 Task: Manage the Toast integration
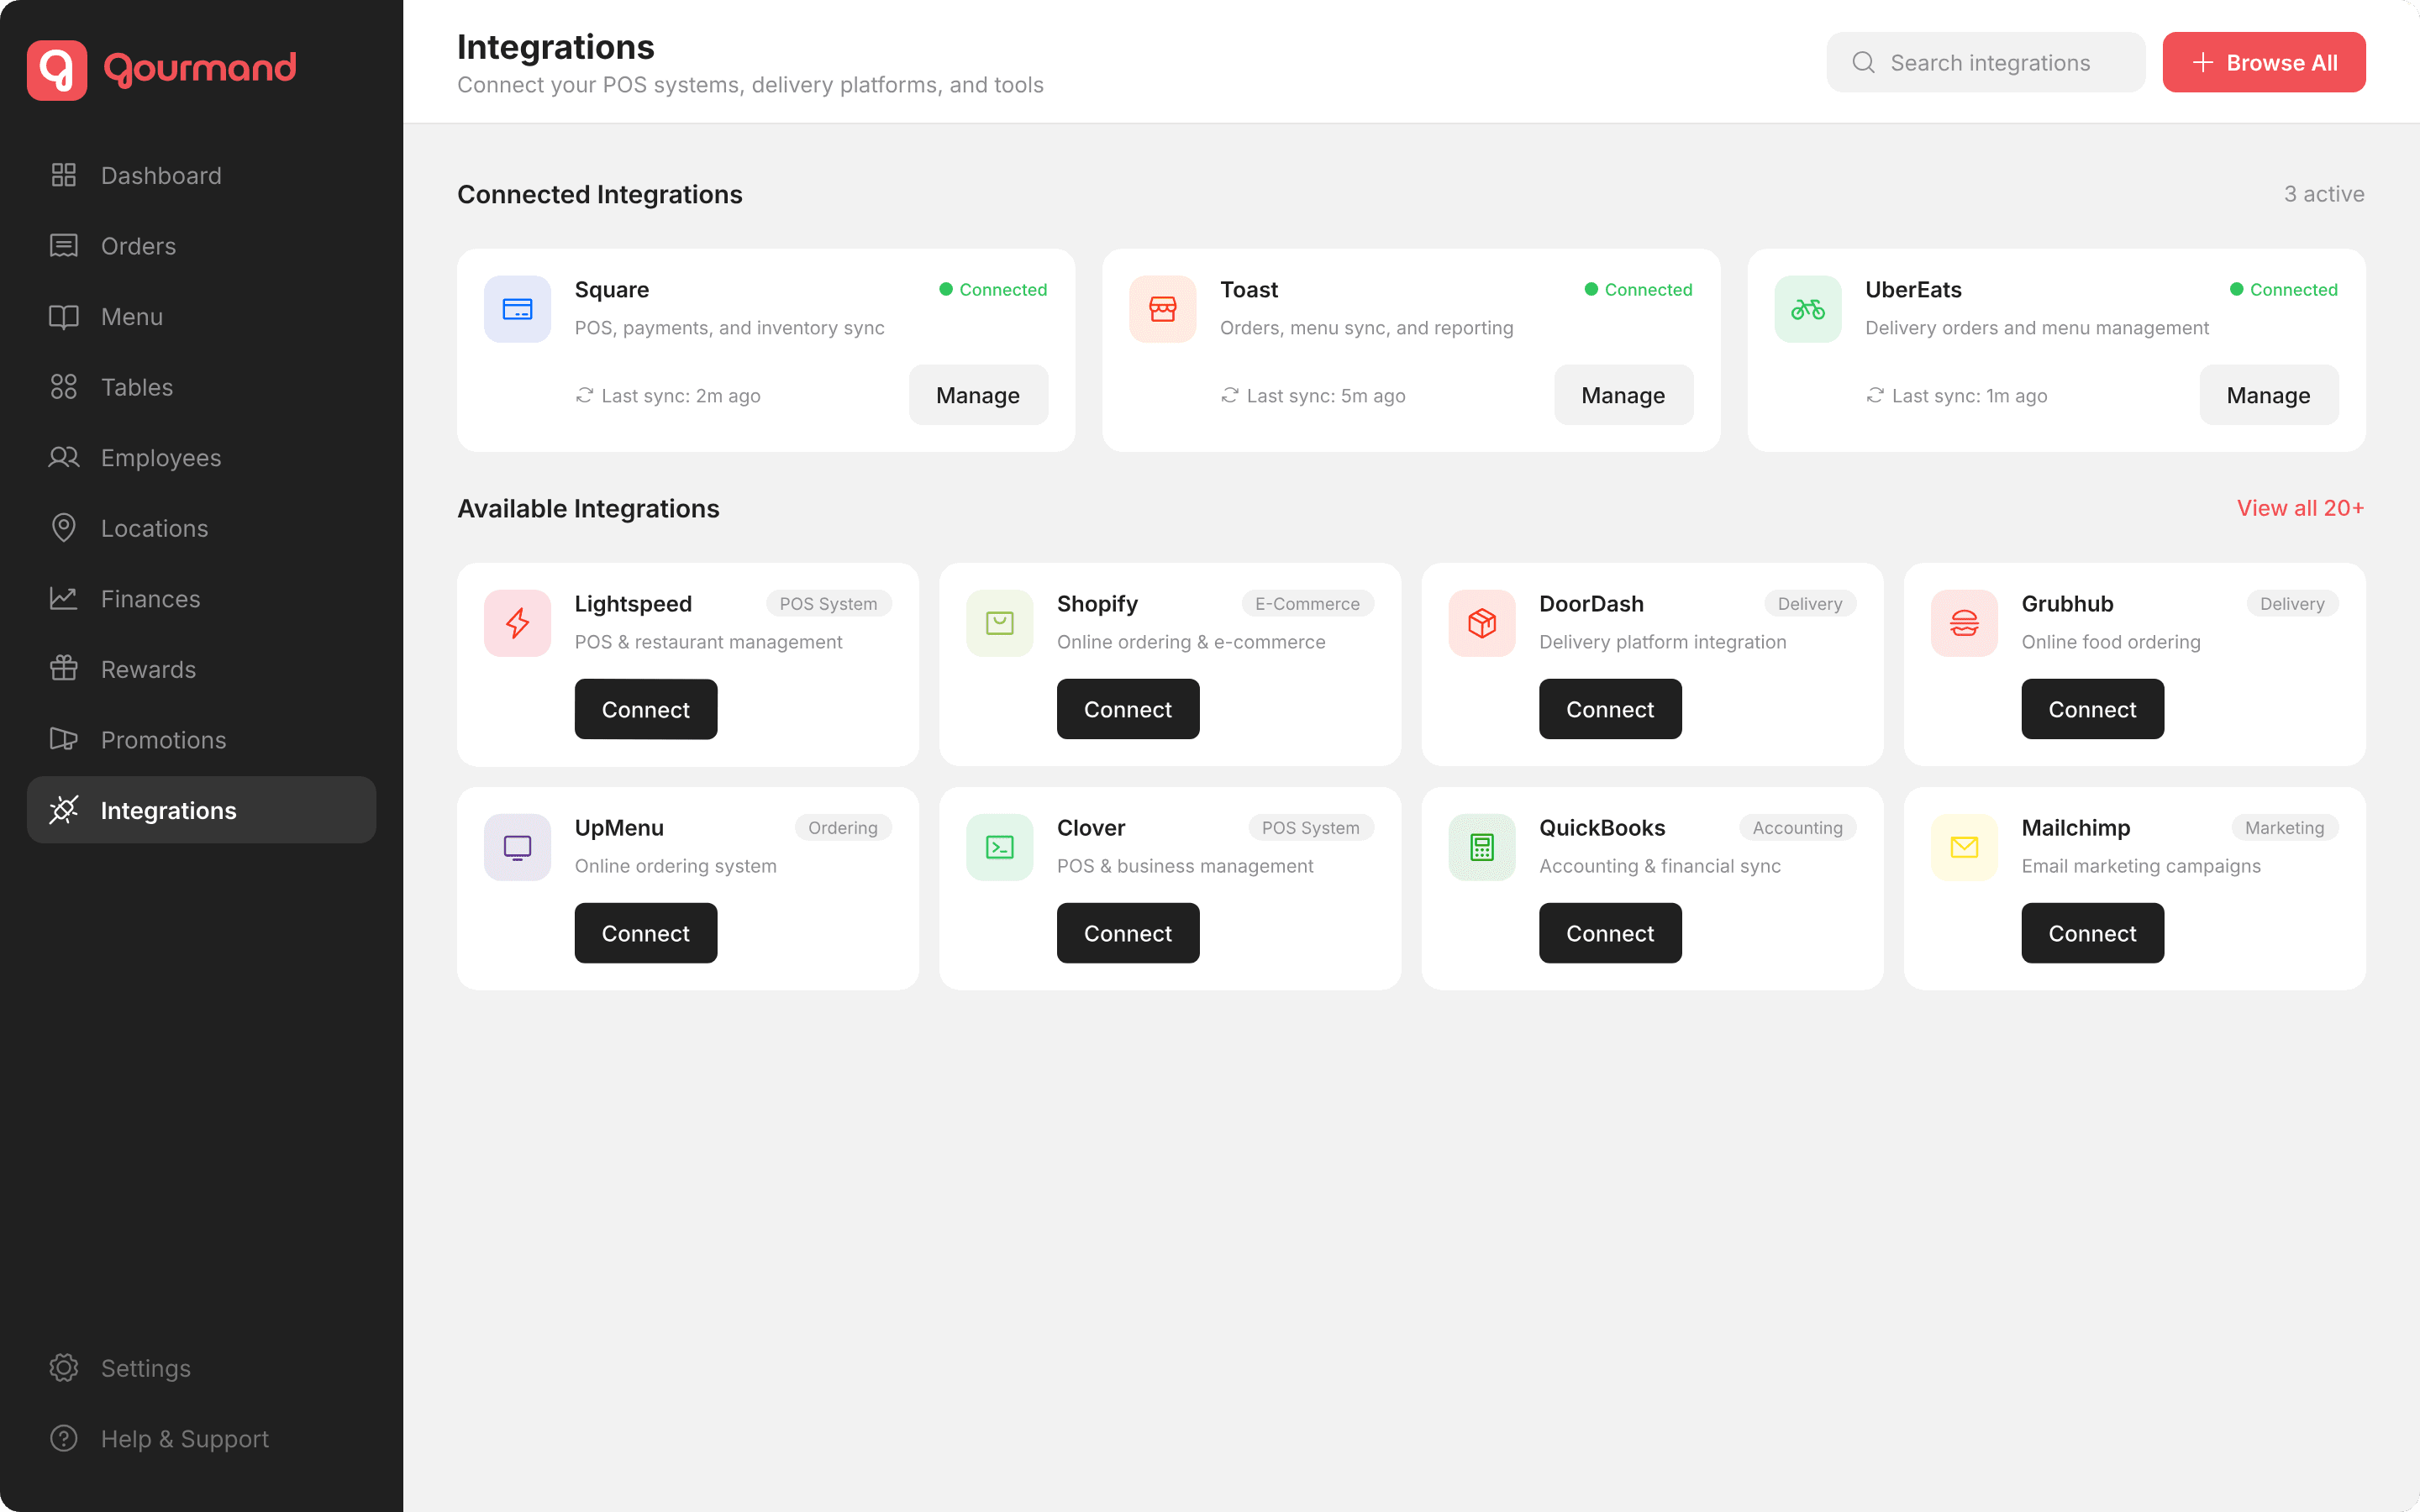pos(1623,395)
